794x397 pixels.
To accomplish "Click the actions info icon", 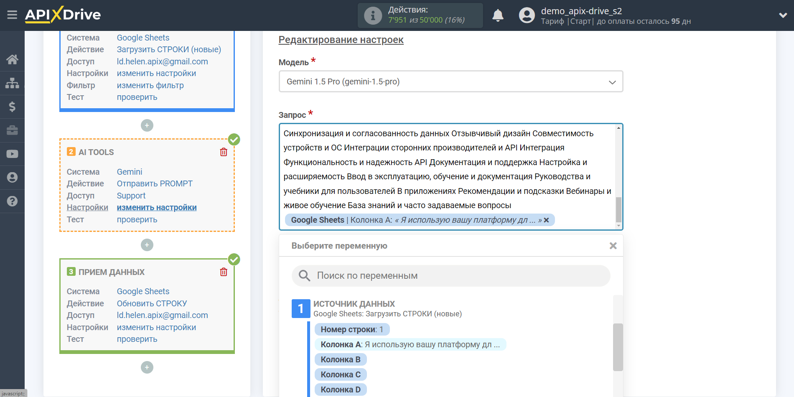I will click(373, 15).
